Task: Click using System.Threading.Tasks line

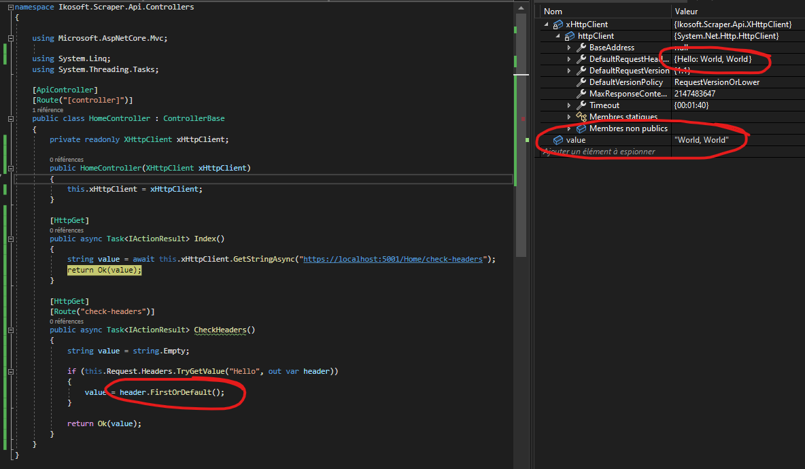Action: (x=95, y=69)
